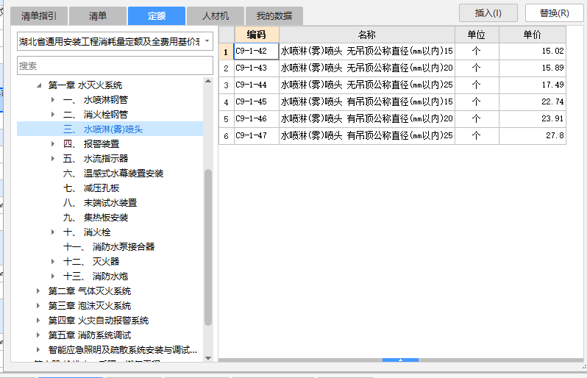
Task: Select code cell C9-1-47
Action: pos(257,135)
